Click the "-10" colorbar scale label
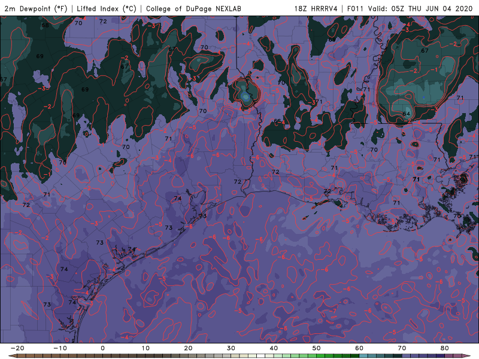 point(60,348)
